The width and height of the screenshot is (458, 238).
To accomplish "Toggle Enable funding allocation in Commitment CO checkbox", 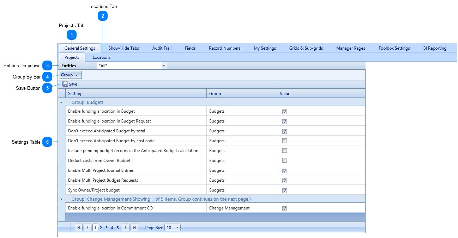I will 285,208.
